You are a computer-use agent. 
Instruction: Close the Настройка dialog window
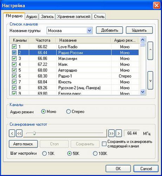click(157, 6)
